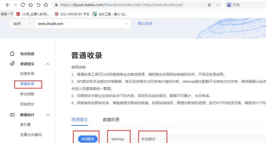The height and width of the screenshot is (143, 266).
Task: Click the 使用说明 label
Action: point(78,67)
